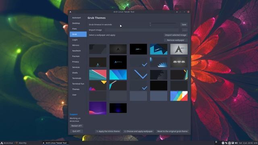Click the Save button for grub timeout
This screenshot has width=258, height=145.
184,25
